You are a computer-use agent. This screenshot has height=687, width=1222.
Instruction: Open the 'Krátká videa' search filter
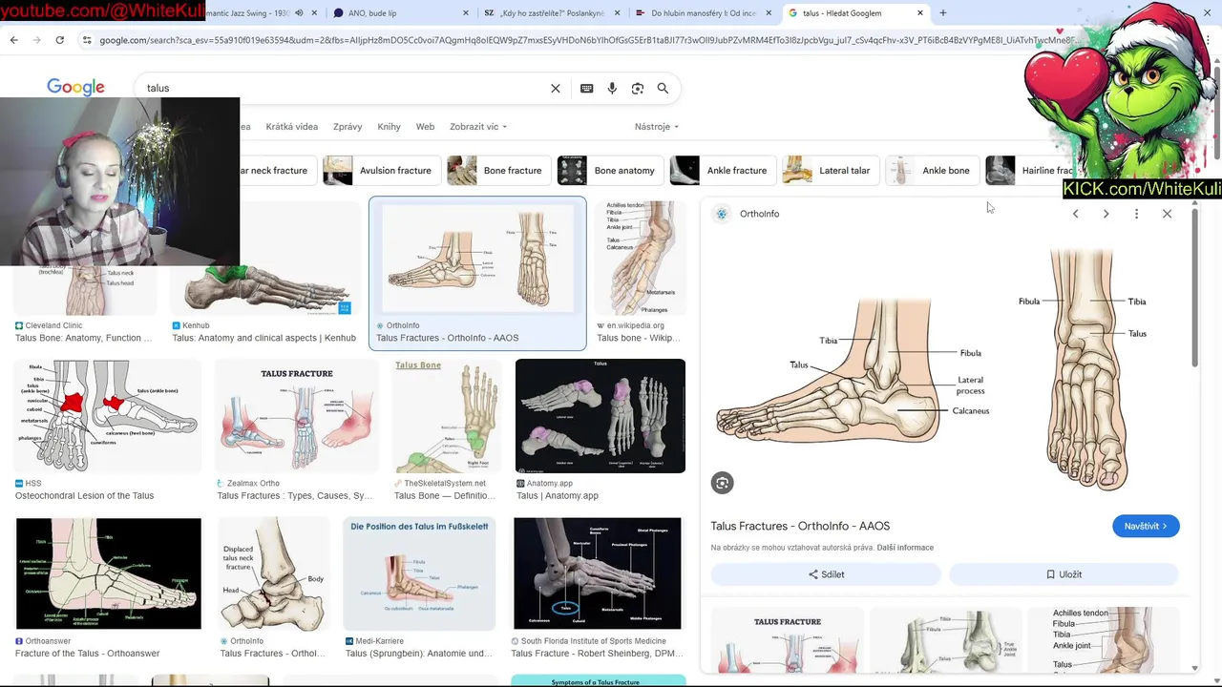click(291, 126)
